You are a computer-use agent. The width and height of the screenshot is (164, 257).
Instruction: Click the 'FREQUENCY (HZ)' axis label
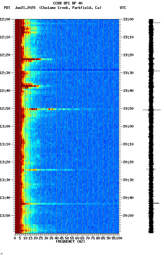tap(70, 242)
